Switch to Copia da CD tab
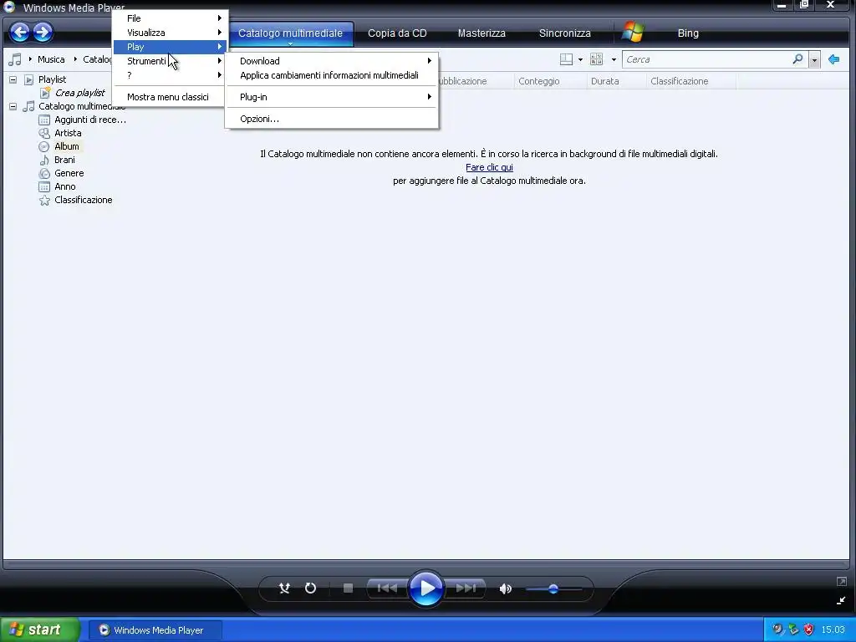The height and width of the screenshot is (642, 856). point(397,33)
